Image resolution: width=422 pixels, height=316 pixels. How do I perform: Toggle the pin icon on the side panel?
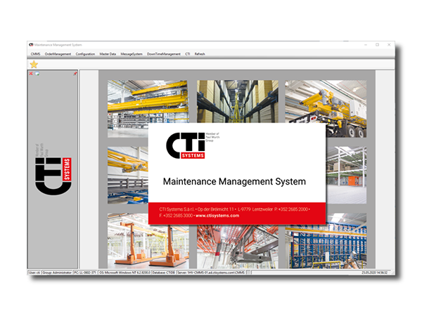tap(75, 73)
